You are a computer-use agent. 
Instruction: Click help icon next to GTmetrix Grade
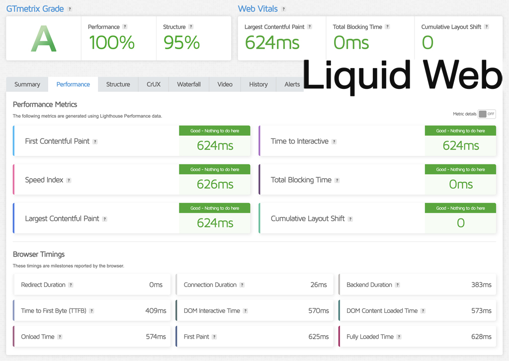(70, 9)
